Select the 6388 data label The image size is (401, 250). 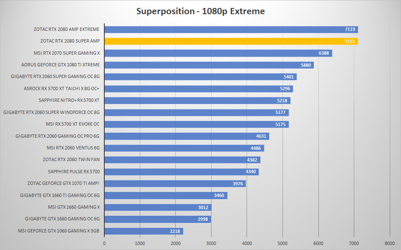coord(324,53)
